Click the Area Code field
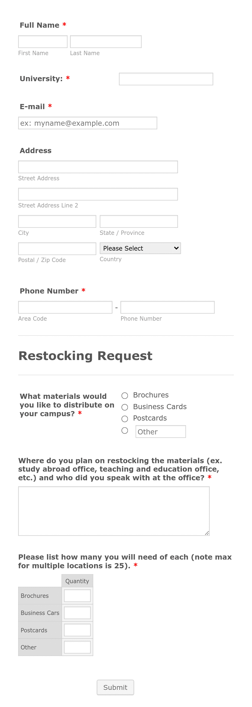Viewport: 252px width, 707px height. pos(65,307)
